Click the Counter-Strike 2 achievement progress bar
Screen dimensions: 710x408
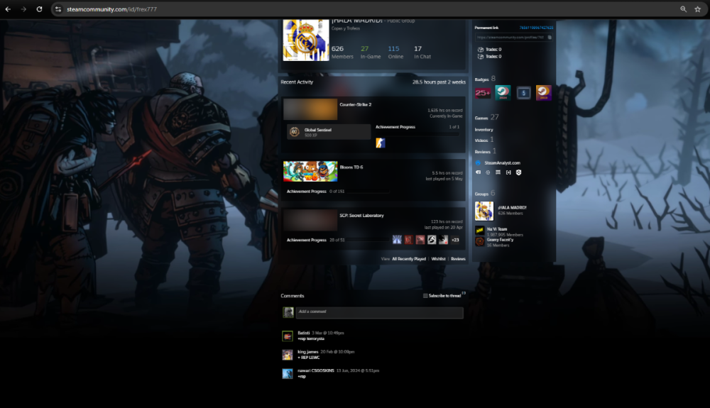tap(417, 134)
